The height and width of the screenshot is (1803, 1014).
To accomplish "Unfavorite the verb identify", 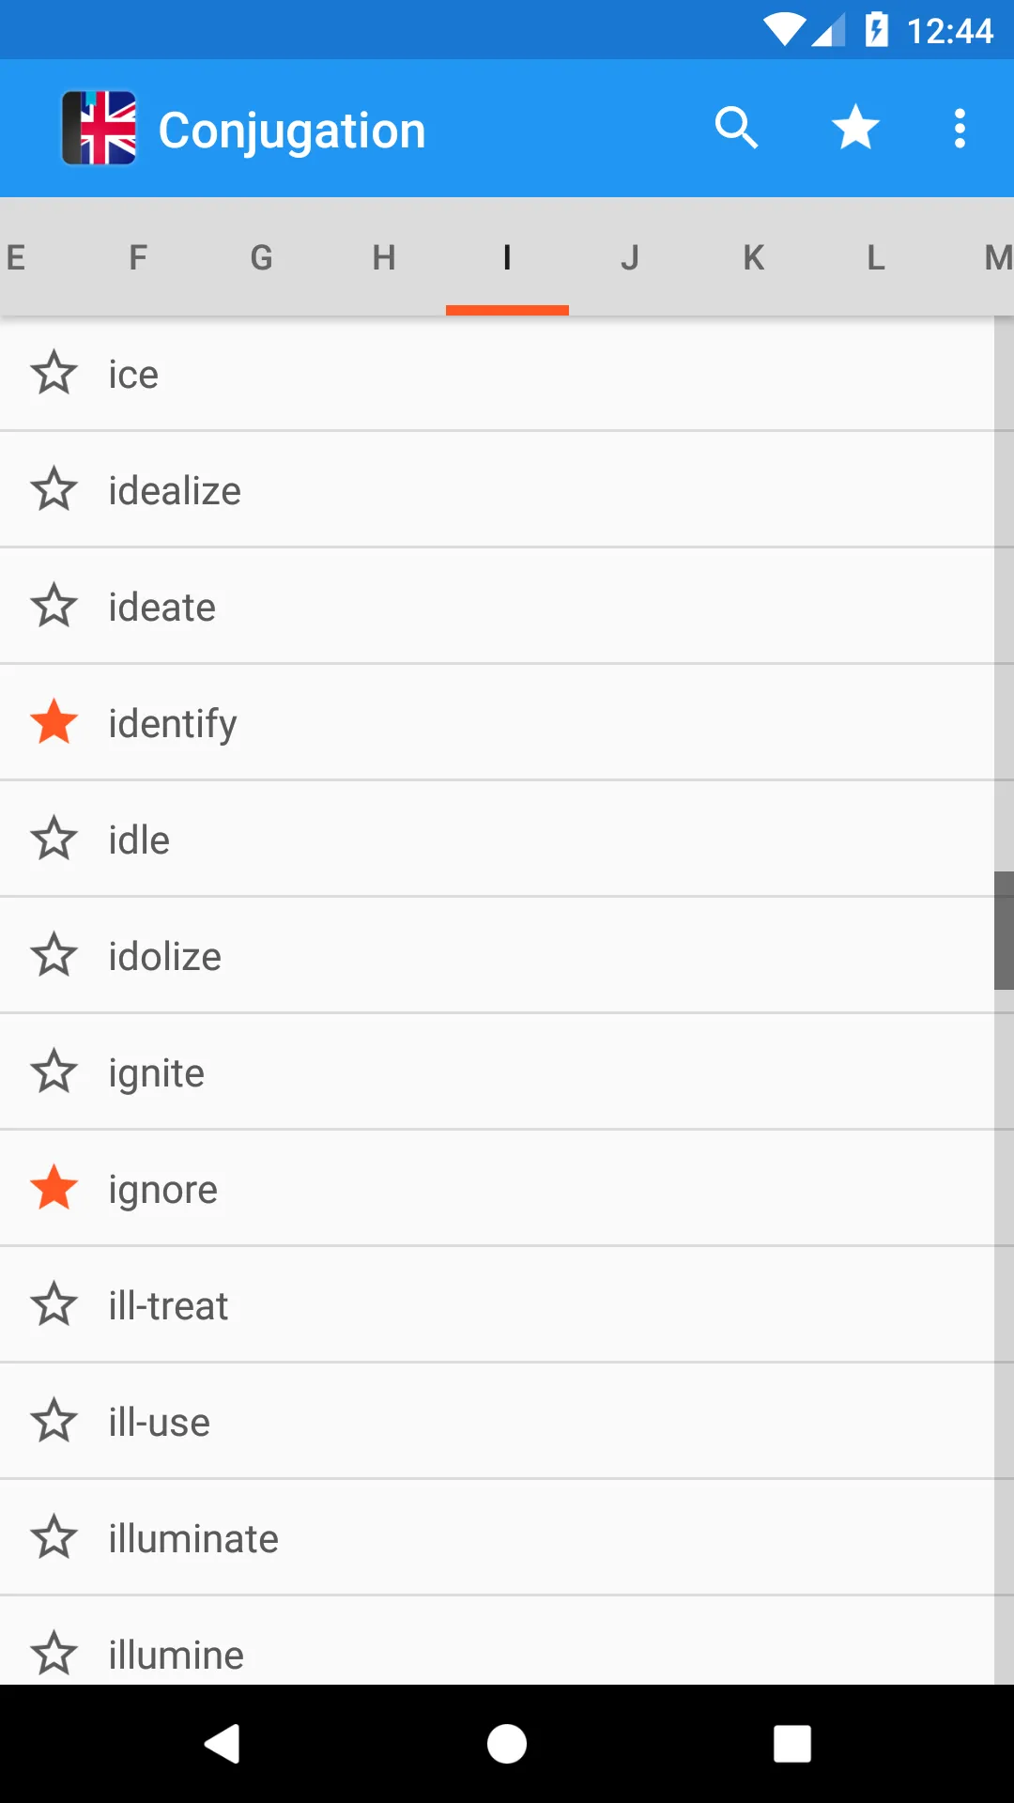I will coord(54,722).
